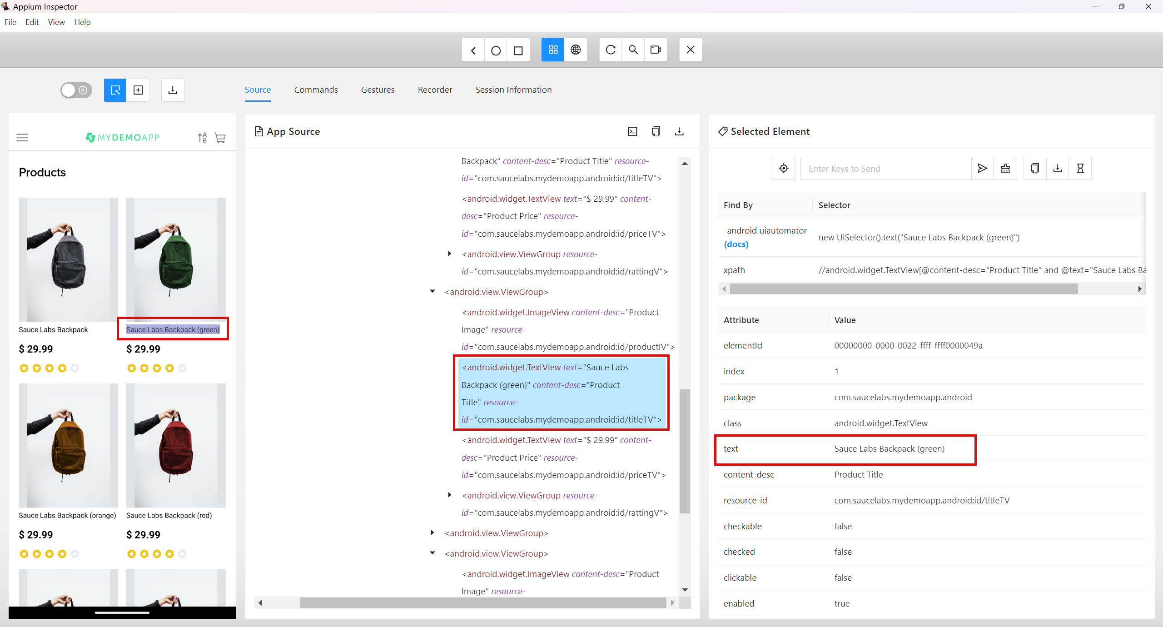1163x627 pixels.
Task: Open the Session Information tab
Action: click(513, 90)
